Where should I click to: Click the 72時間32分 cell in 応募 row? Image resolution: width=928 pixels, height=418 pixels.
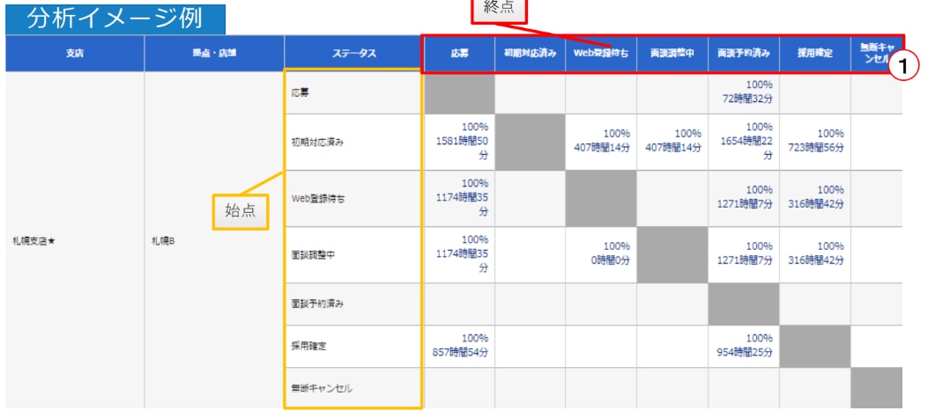pyautogui.click(x=745, y=92)
